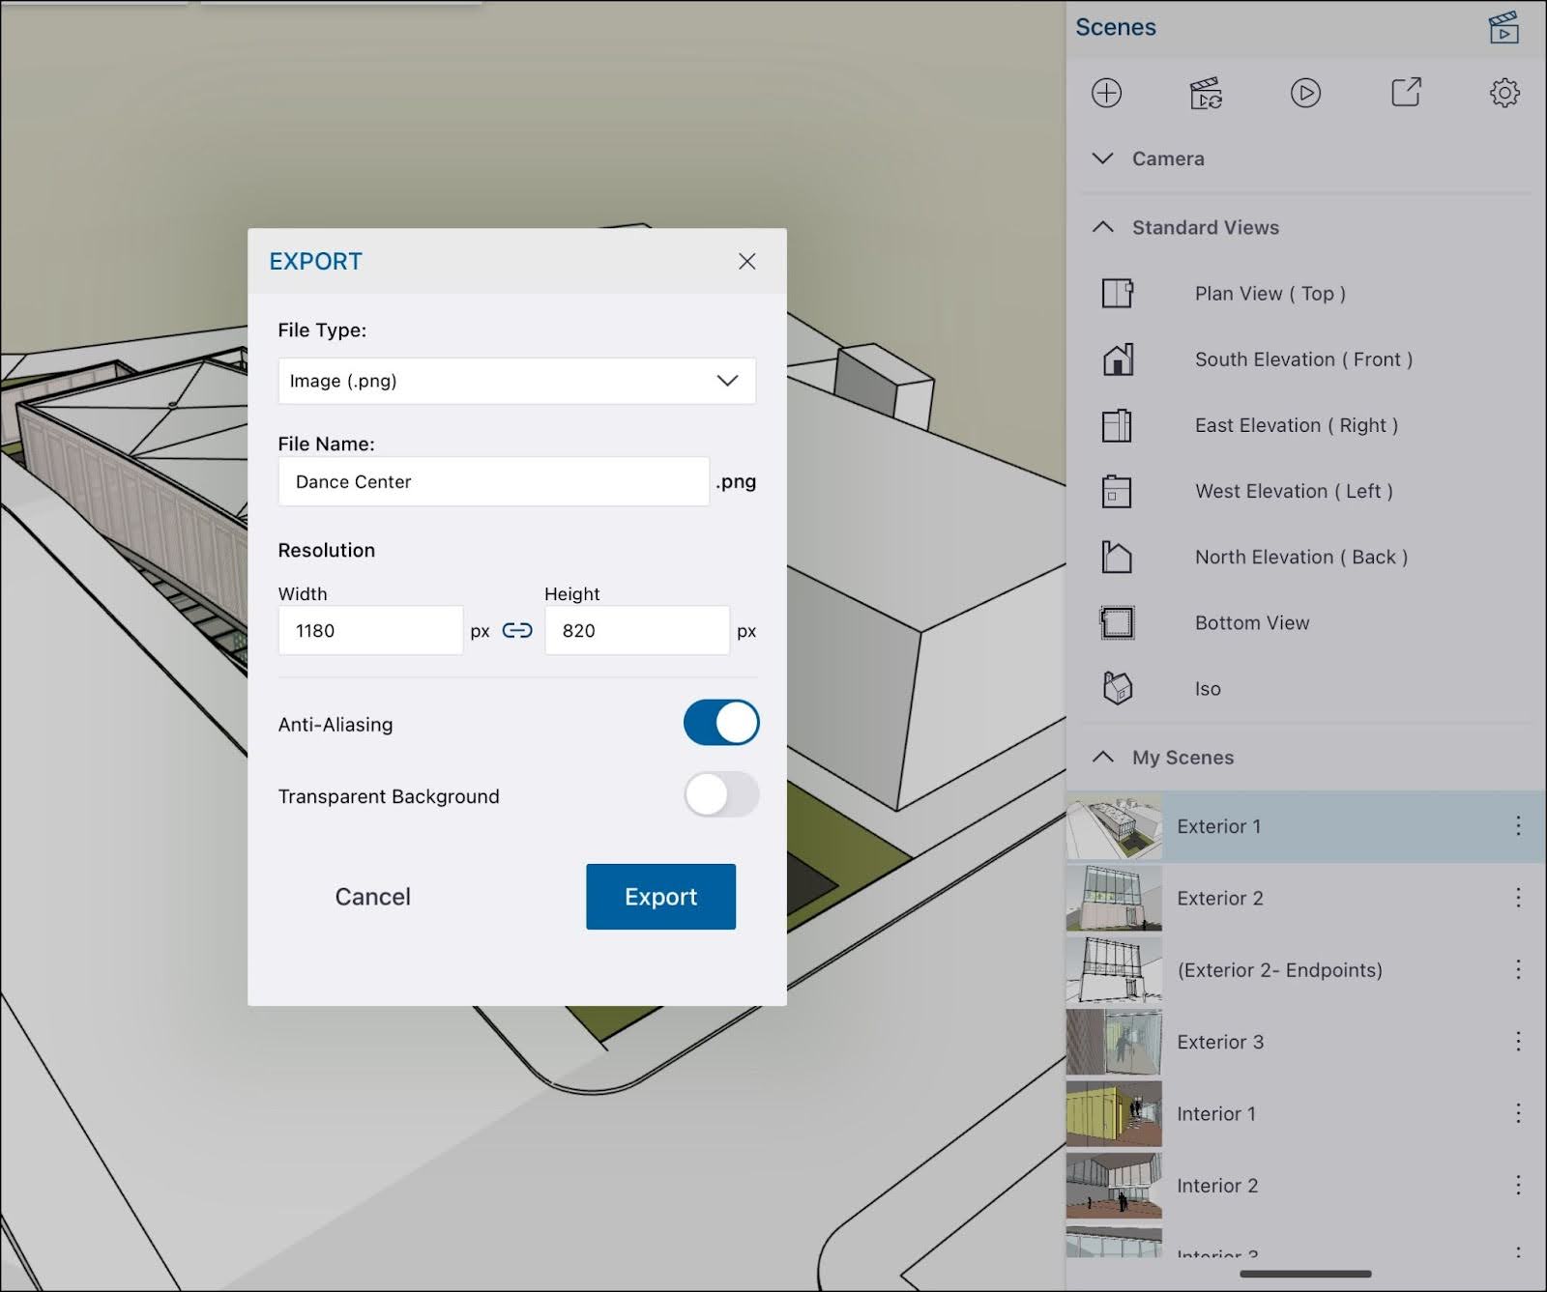1547x1292 pixels.
Task: Disable the Anti-Aliasing switch
Action: 721,724
